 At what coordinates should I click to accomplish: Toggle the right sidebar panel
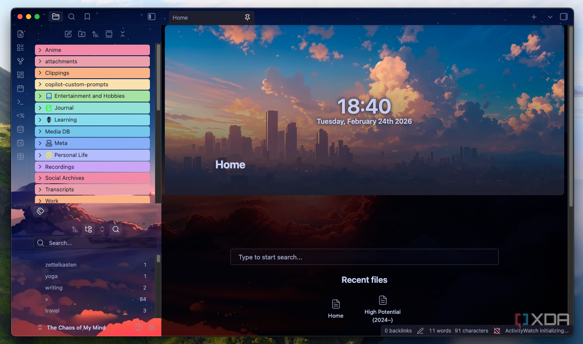click(x=564, y=17)
